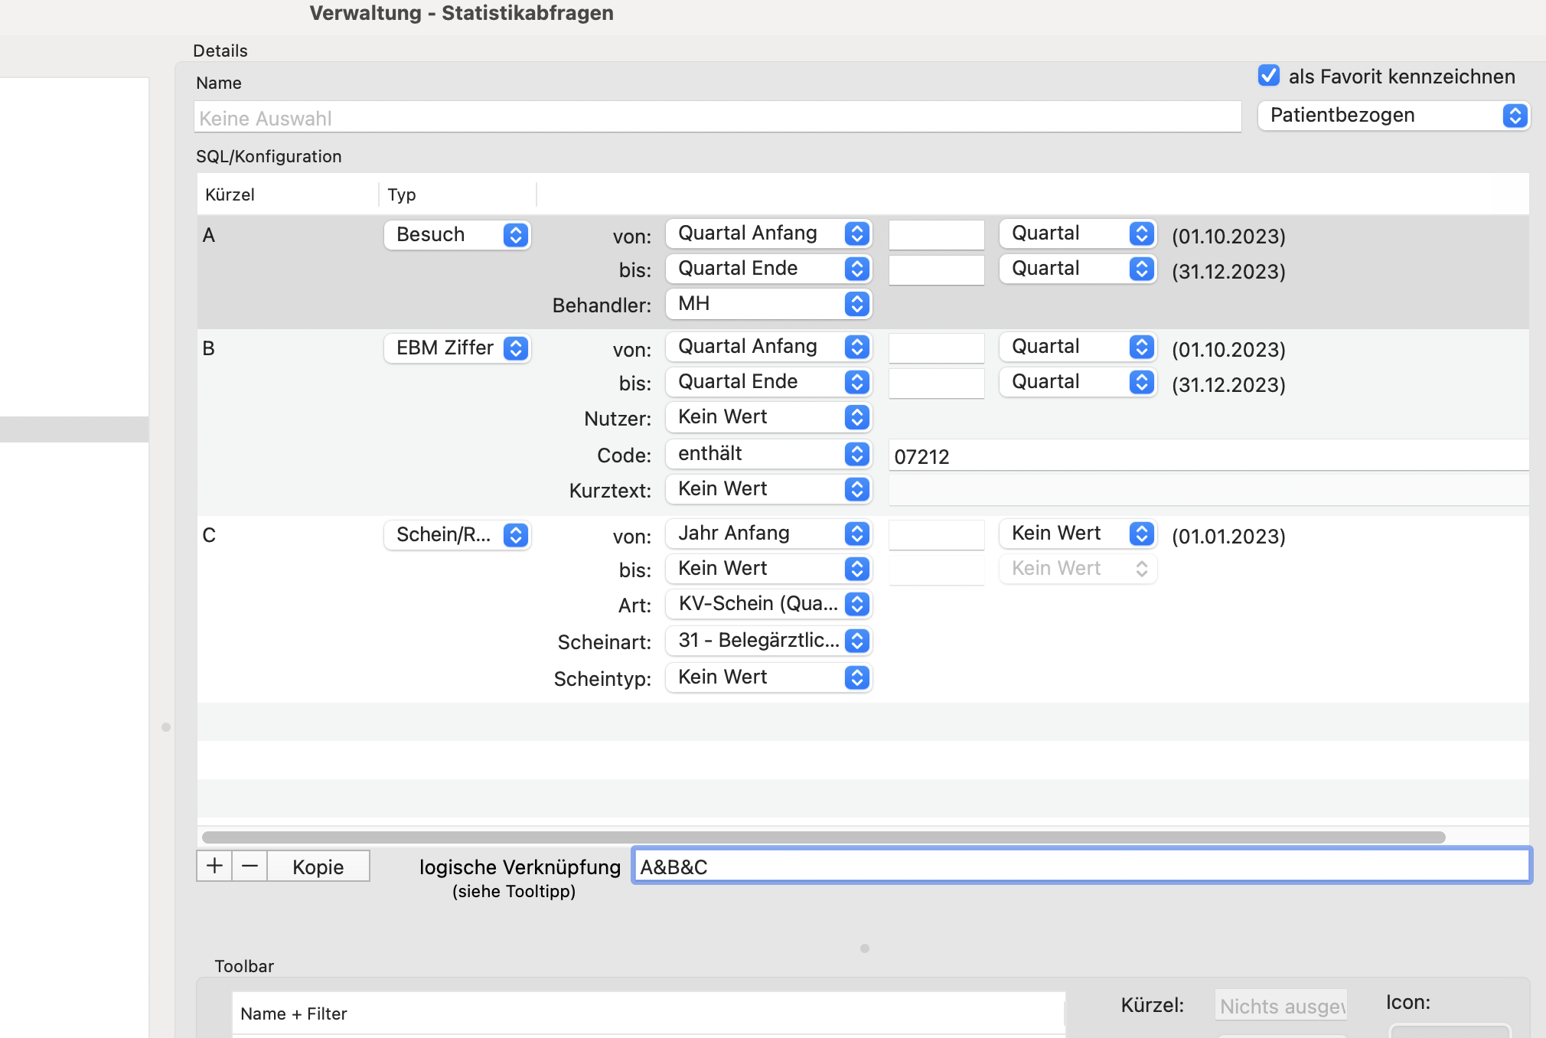Open row A 'bis' Quartal Ende dropdown
The height and width of the screenshot is (1038, 1546).
(x=768, y=269)
